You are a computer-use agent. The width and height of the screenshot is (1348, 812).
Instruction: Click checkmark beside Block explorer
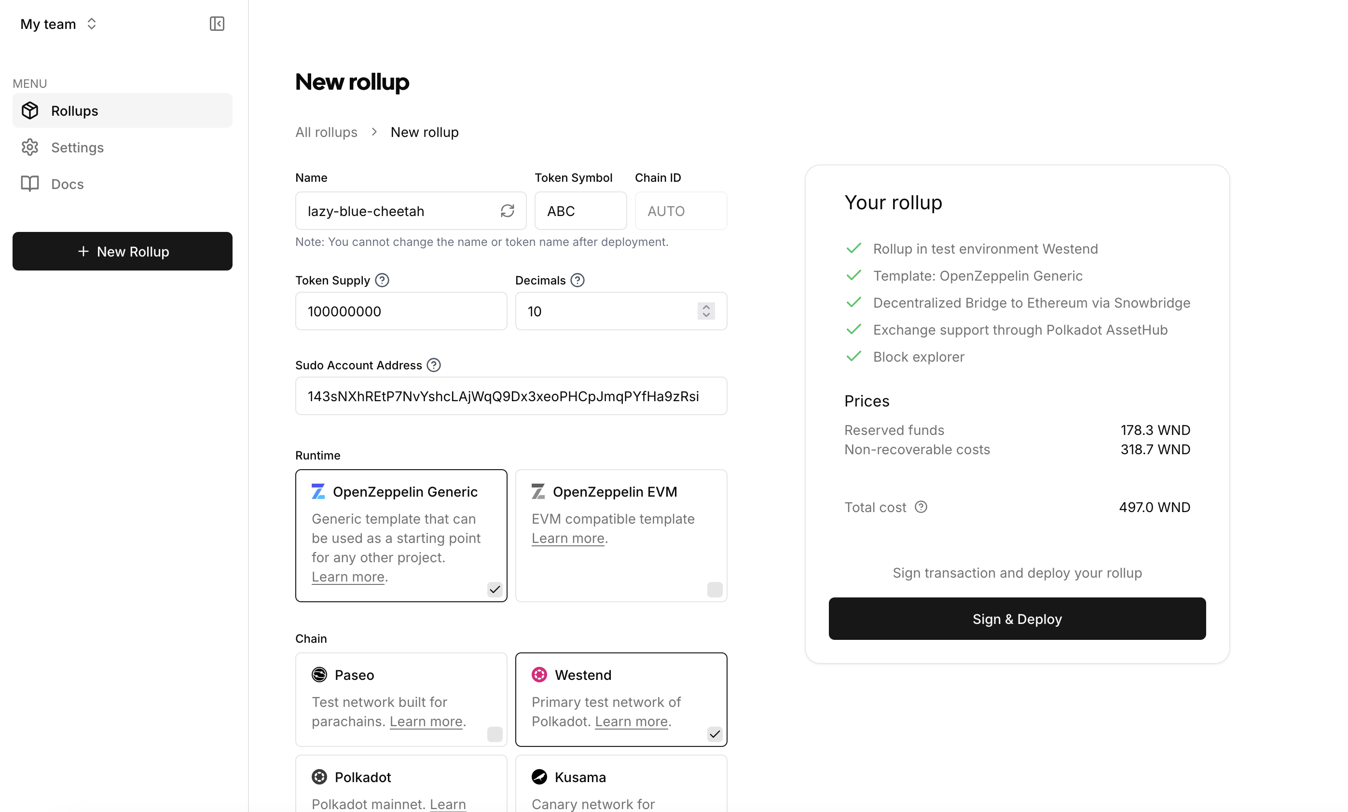(853, 356)
